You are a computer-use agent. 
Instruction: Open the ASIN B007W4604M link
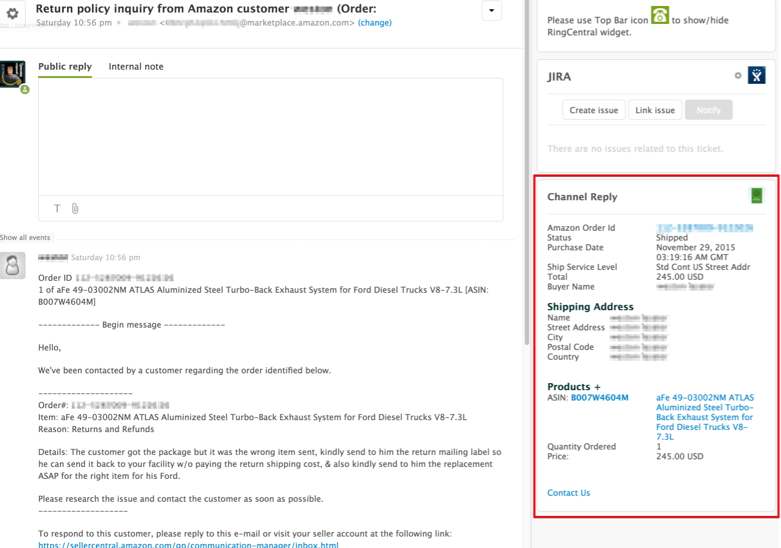pyautogui.click(x=600, y=398)
